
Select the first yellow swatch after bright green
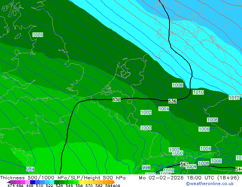click(x=81, y=182)
